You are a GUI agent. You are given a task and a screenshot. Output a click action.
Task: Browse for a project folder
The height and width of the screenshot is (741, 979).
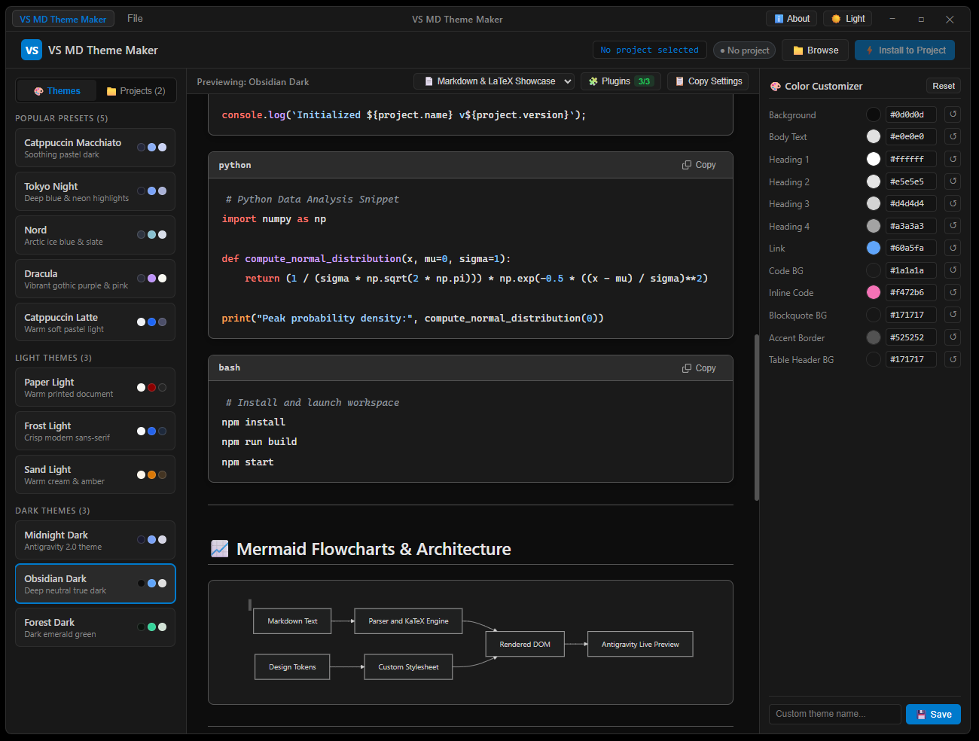816,50
